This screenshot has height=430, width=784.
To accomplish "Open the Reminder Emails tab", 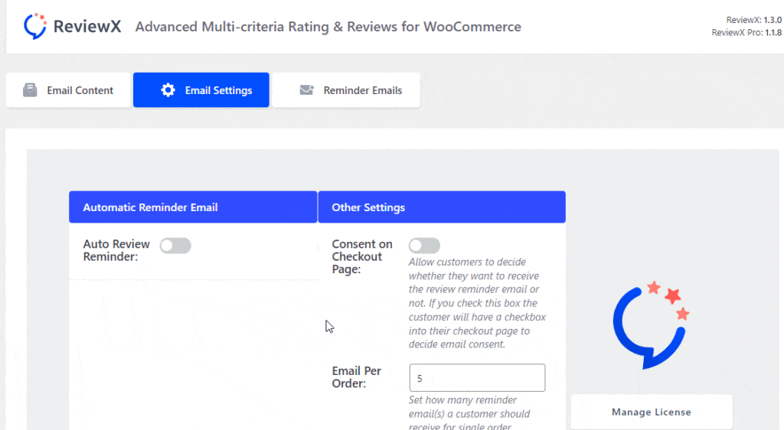I will 346,90.
